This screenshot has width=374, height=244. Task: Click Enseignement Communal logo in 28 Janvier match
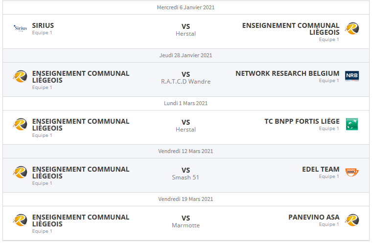(x=20, y=76)
